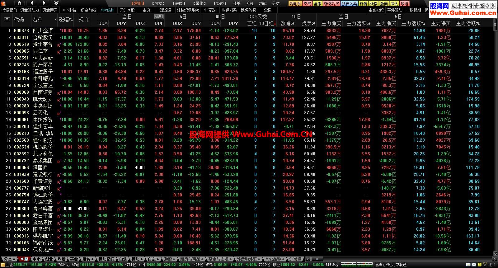Switch to 行情报价 tab

click(x=10, y=10)
